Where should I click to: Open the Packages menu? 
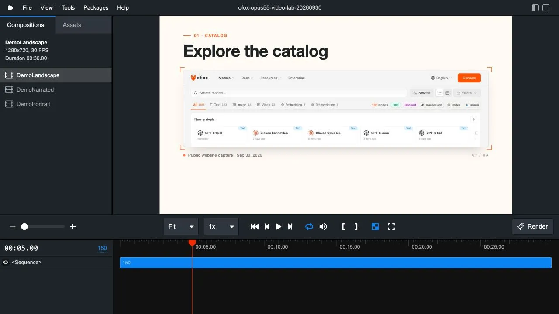[96, 8]
